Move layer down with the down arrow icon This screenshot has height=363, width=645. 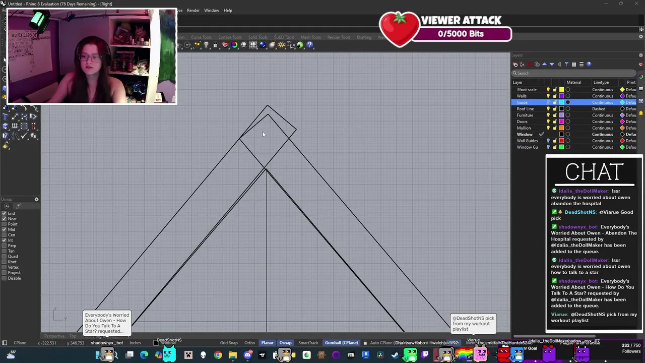click(x=552, y=64)
